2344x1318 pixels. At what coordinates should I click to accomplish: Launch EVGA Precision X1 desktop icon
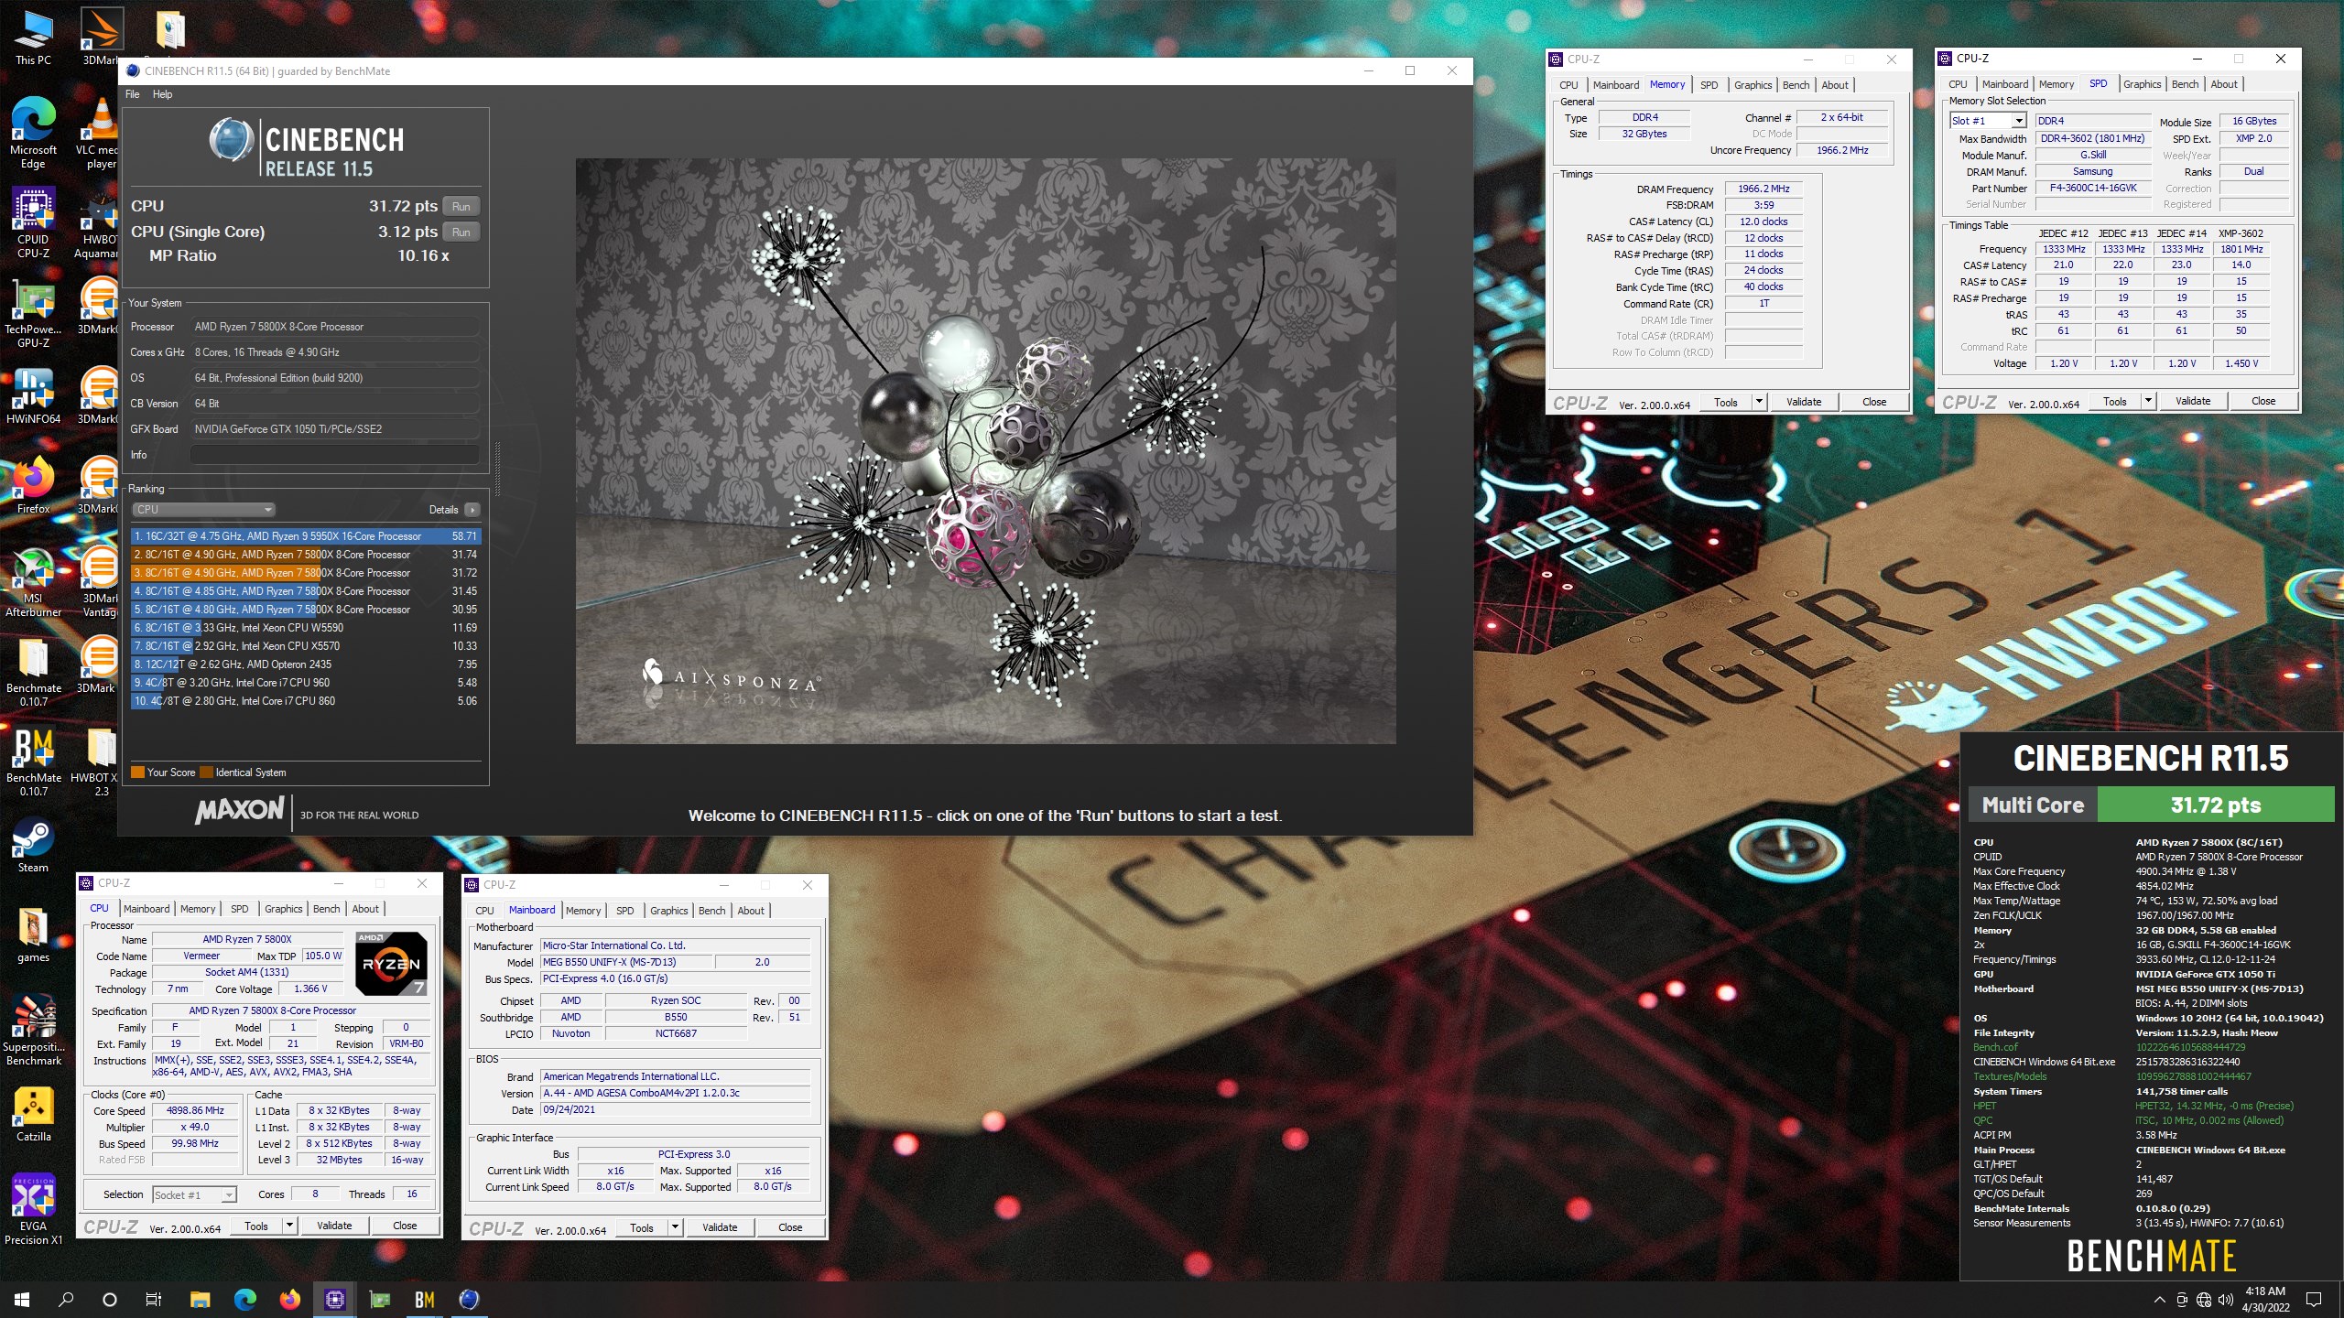pos(33,1209)
